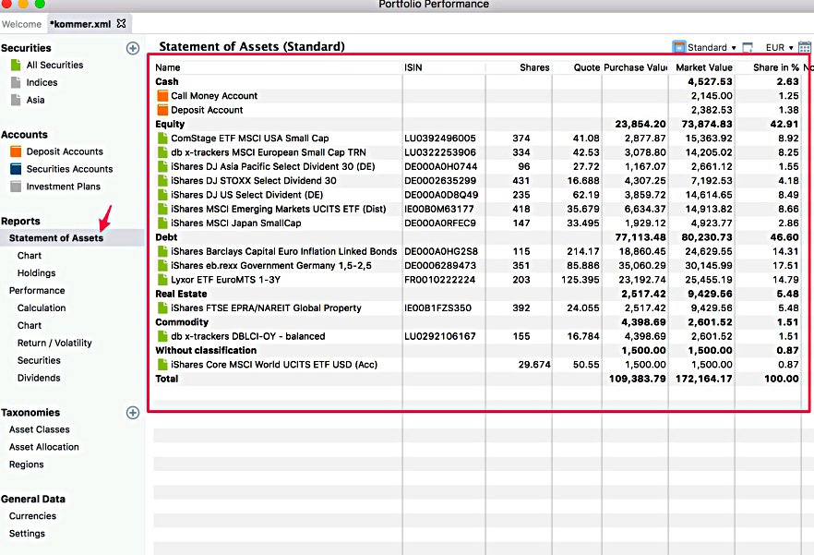
Task: Open the EUR currency dropdown
Action: [x=779, y=47]
